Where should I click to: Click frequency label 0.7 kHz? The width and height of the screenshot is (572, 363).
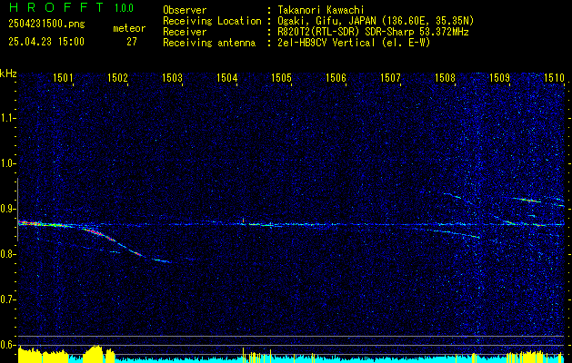point(7,299)
